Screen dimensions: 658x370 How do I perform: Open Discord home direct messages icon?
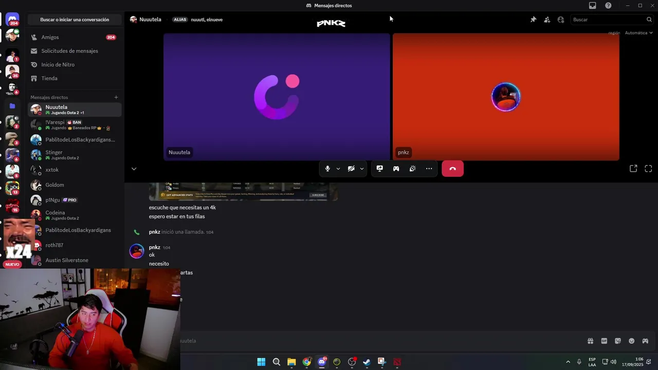click(12, 20)
